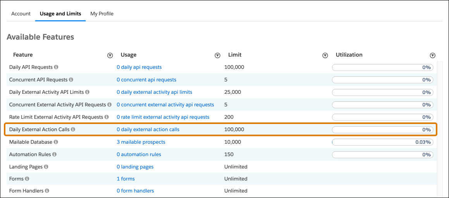This screenshot has width=449, height=198.
Task: Follow the 1 forms usage link
Action: click(126, 179)
